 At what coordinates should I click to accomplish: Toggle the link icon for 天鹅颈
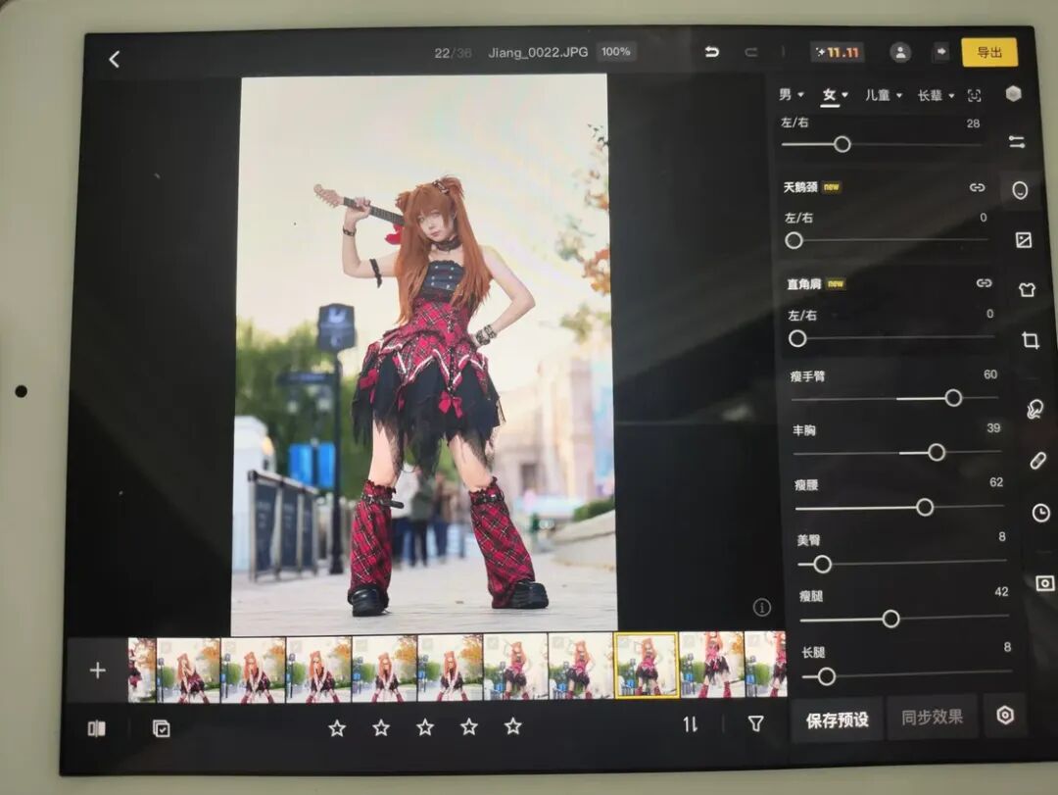[x=977, y=187]
